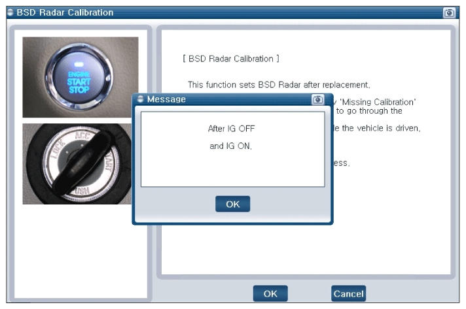This screenshot has height=309, width=466.
Task: Click the Message dialog title icon
Action: pyautogui.click(x=140, y=99)
